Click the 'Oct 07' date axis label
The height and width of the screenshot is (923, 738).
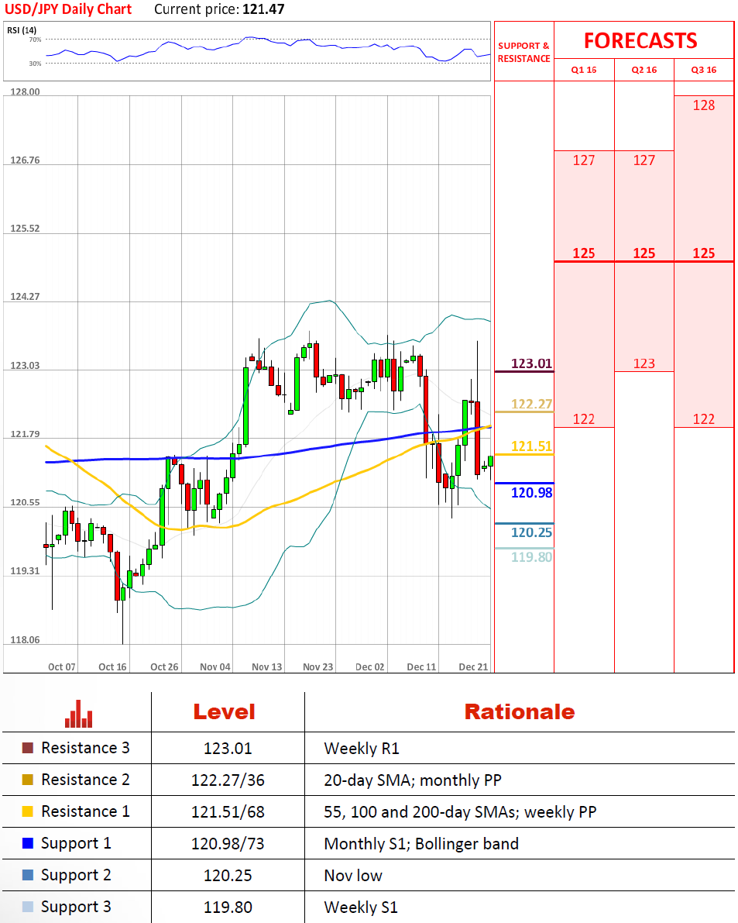62,667
